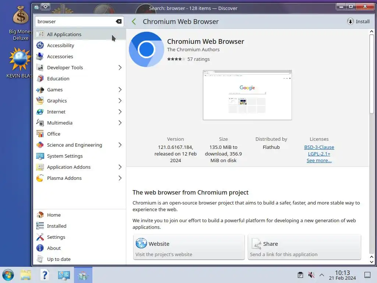The width and height of the screenshot is (377, 283).
Task: Click the Multimedia category icon
Action: (x=40, y=123)
